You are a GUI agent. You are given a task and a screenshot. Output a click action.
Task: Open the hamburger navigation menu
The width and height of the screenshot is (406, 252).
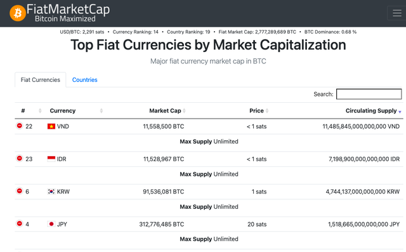pyautogui.click(x=396, y=13)
